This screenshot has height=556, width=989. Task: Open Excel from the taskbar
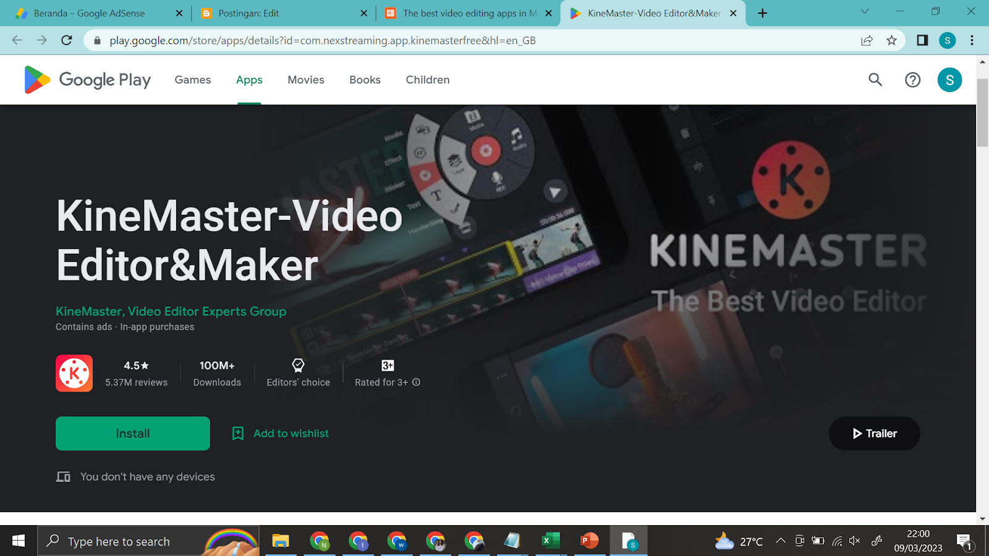click(x=550, y=541)
